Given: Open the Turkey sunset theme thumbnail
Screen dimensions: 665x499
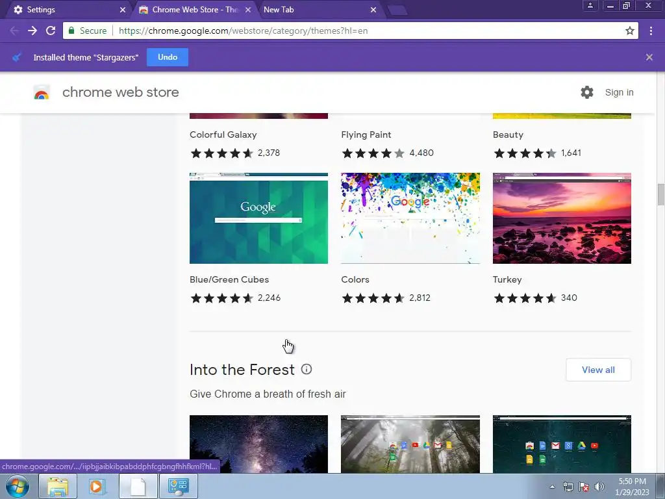Looking at the screenshot, I should (x=562, y=218).
